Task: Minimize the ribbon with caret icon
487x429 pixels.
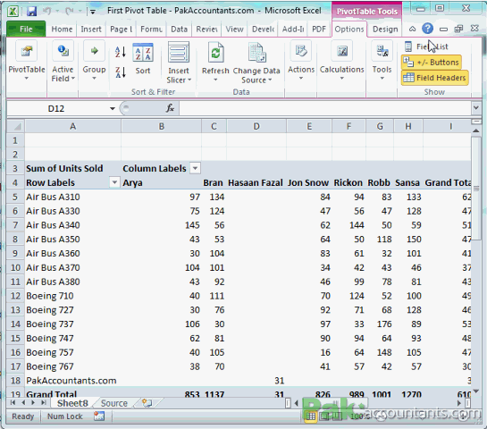Action: (x=412, y=29)
